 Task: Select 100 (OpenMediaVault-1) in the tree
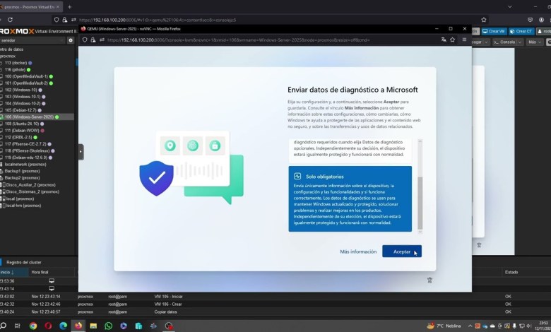[x=28, y=76]
